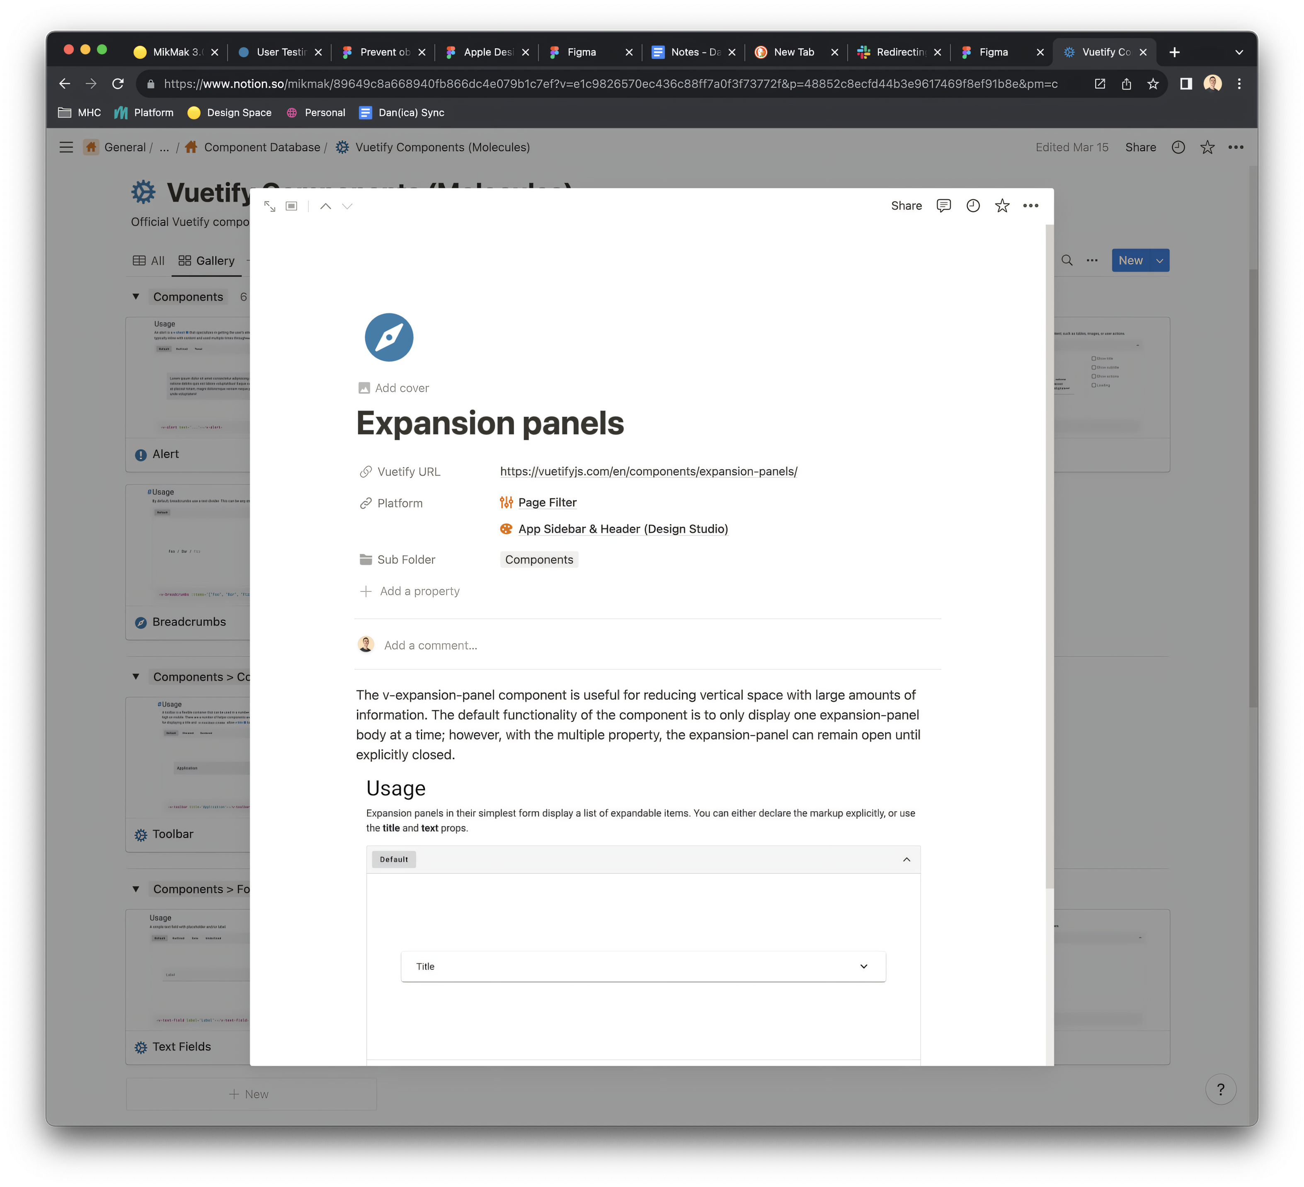Switch to the Gallery view tab
Viewport: 1304px width, 1187px height.
tap(206, 260)
